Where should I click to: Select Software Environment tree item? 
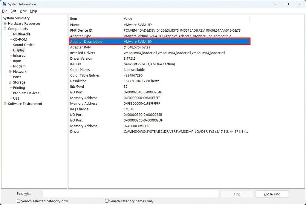click(25, 104)
